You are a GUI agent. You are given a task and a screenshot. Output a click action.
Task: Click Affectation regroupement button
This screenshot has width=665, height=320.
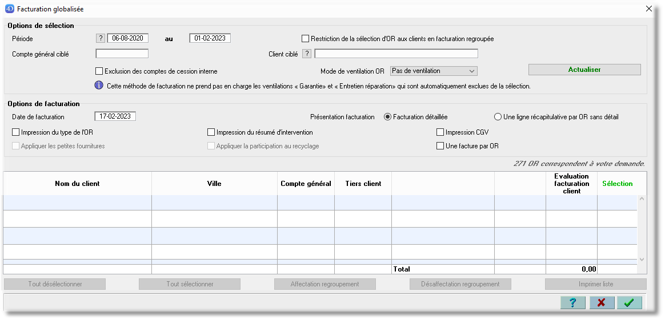click(x=325, y=284)
